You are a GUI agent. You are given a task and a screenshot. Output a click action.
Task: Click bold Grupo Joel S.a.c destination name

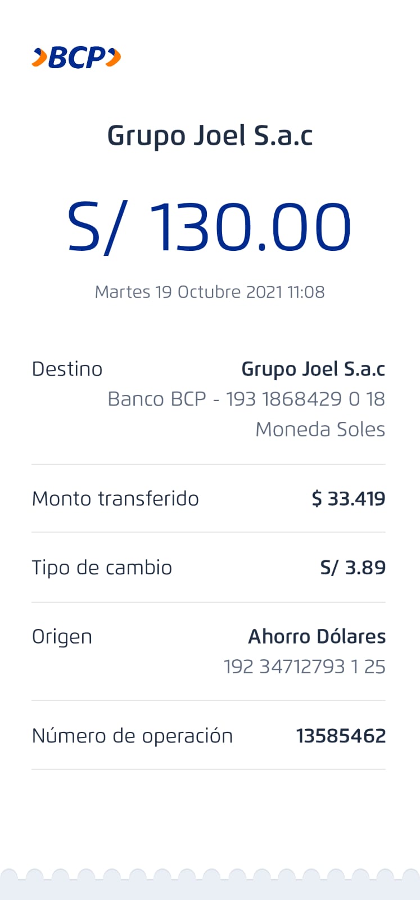313,369
